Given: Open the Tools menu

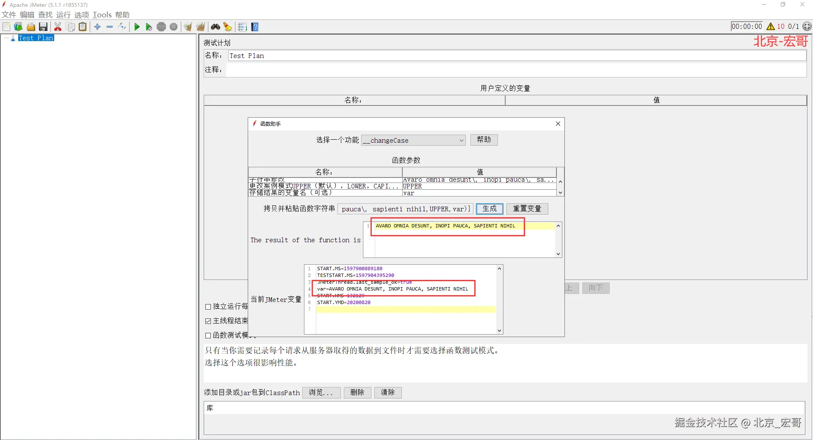Looking at the screenshot, I should click(x=102, y=15).
